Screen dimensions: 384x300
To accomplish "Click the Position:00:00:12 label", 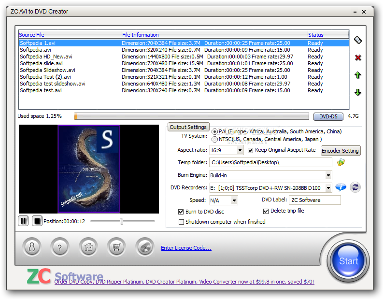I will pyautogui.click(x=64, y=221).
